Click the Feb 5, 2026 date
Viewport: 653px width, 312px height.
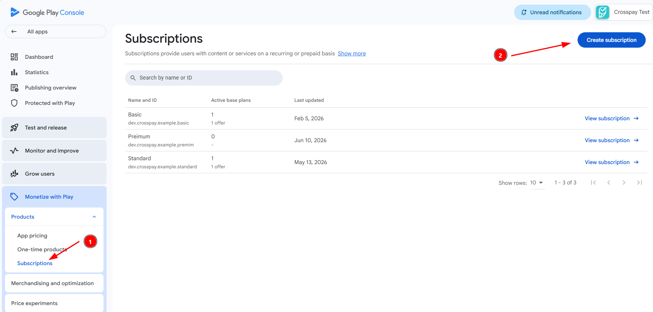click(x=309, y=118)
